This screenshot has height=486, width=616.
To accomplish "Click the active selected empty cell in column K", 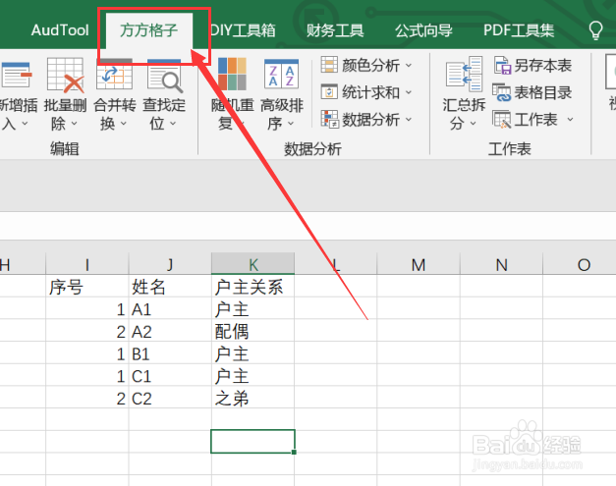I will pyautogui.click(x=253, y=441).
